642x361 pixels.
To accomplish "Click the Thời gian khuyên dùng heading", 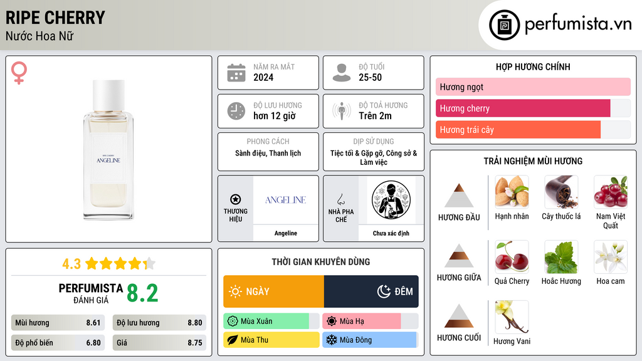I will pos(320,262).
